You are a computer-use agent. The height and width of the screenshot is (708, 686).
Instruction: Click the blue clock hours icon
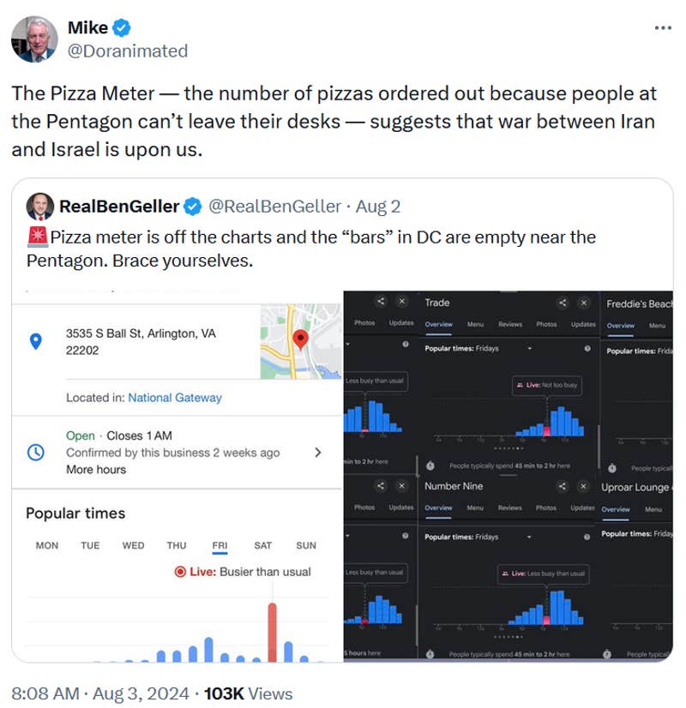(36, 452)
